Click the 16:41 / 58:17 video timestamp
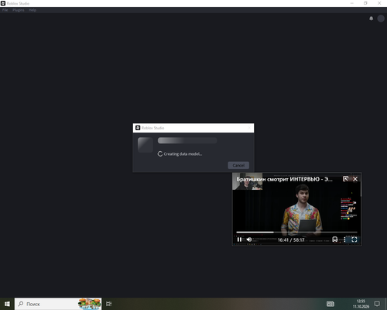 (291, 240)
